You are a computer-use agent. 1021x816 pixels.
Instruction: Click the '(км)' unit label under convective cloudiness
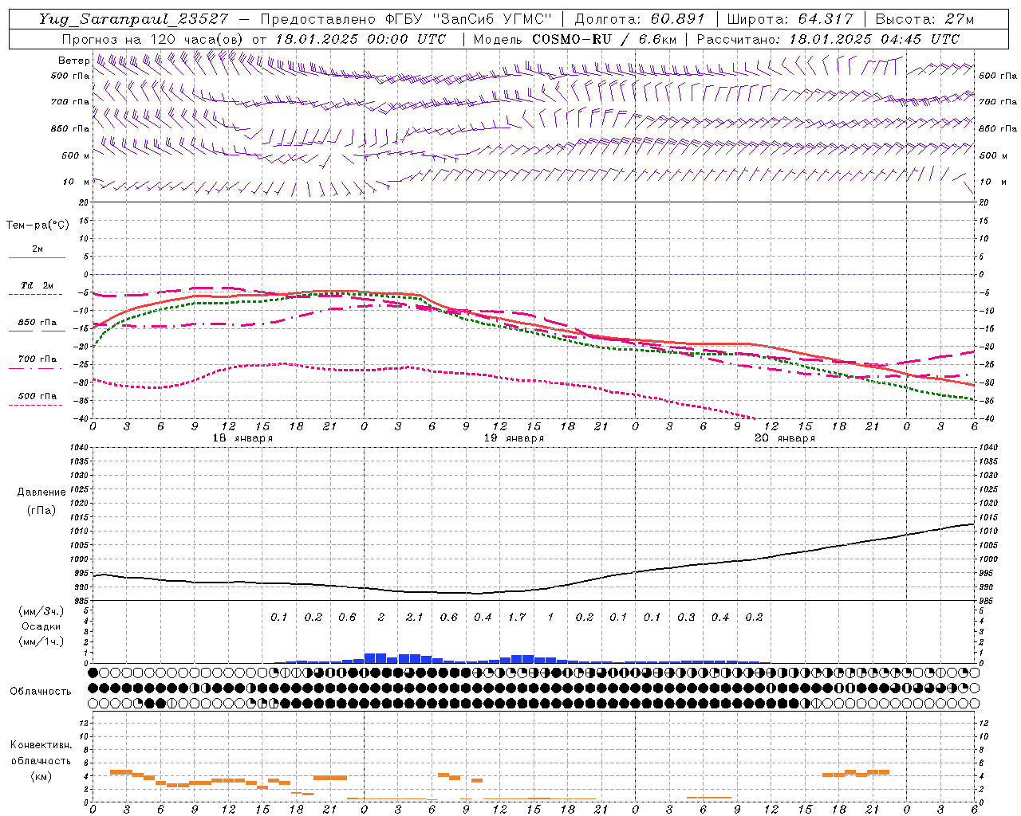[x=41, y=776]
